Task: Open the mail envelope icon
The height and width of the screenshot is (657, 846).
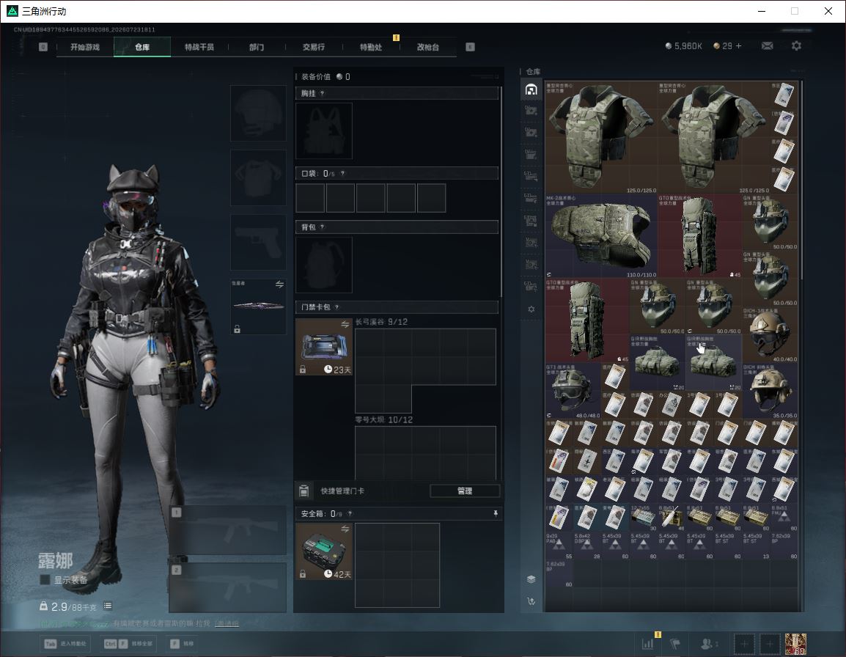Action: tap(768, 46)
